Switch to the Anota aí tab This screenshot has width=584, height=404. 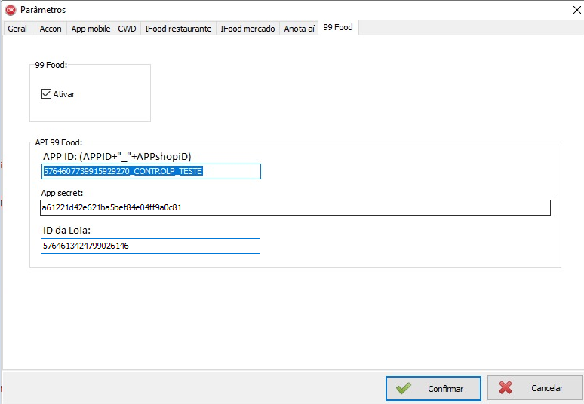(x=299, y=29)
